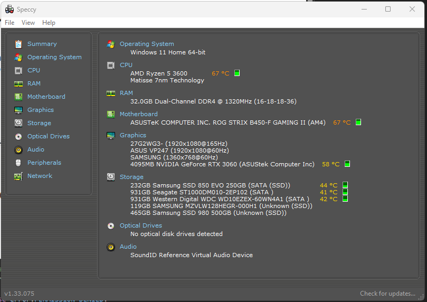Click the 'AMD Ryzen 5 3600' text
Image resolution: width=427 pixels, height=302 pixels.
(159, 73)
